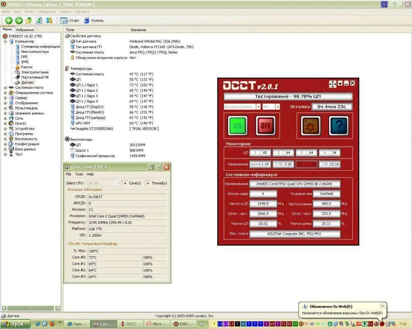Click the green forward arrow in EVEREST toolbar

click(19, 21)
